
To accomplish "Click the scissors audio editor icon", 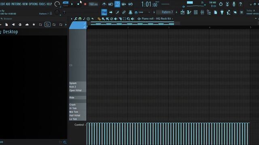I will (x=227, y=4).
